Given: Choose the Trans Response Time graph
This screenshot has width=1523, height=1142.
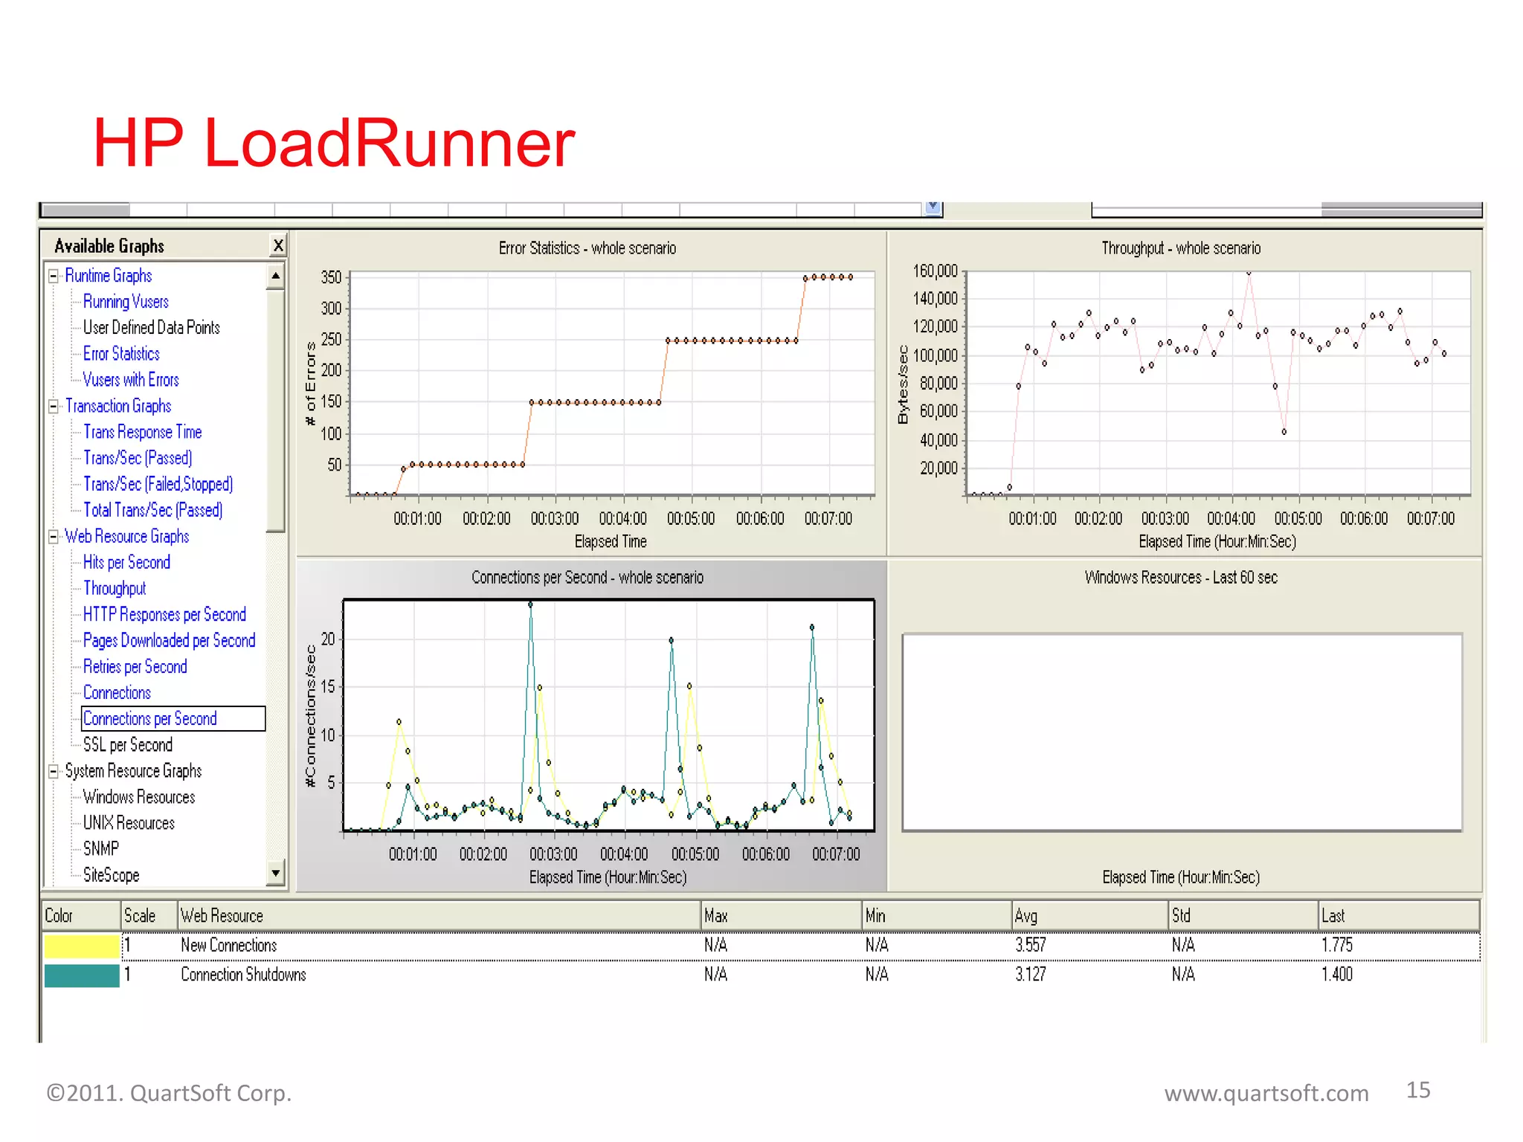Looking at the screenshot, I should coord(142,433).
